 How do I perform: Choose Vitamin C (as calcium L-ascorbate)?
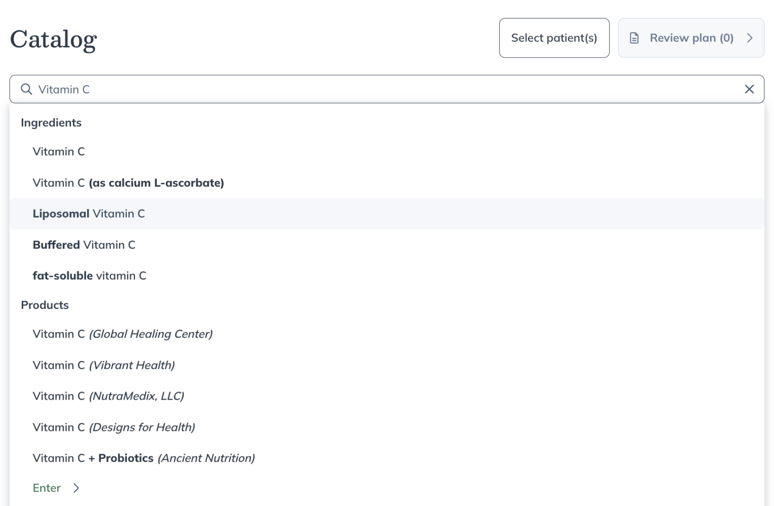click(128, 182)
